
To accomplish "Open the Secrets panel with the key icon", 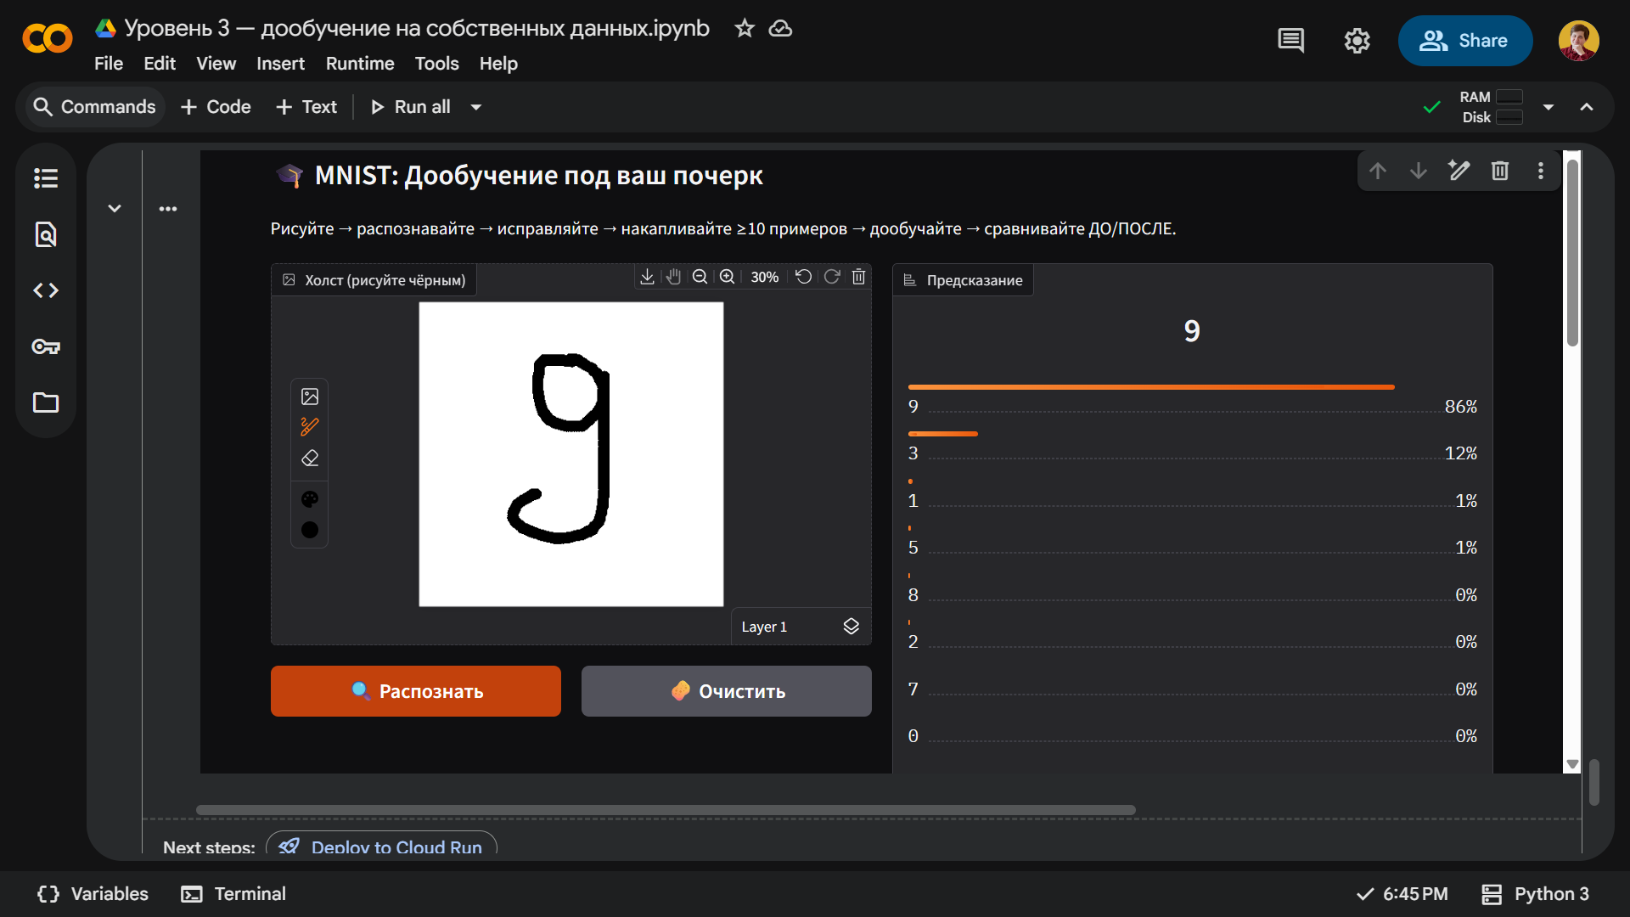I will [45, 346].
